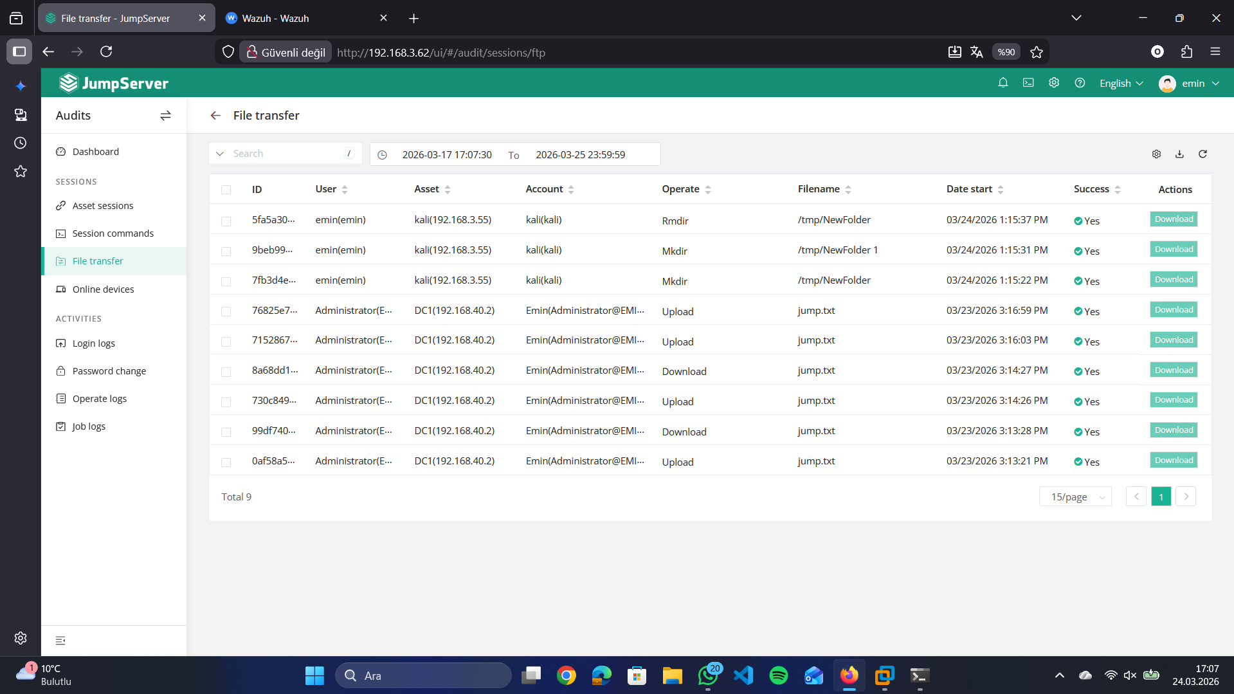Check the row for /tmp/NewFolder Rmdir
This screenshot has height=694, width=1234.
[226, 221]
